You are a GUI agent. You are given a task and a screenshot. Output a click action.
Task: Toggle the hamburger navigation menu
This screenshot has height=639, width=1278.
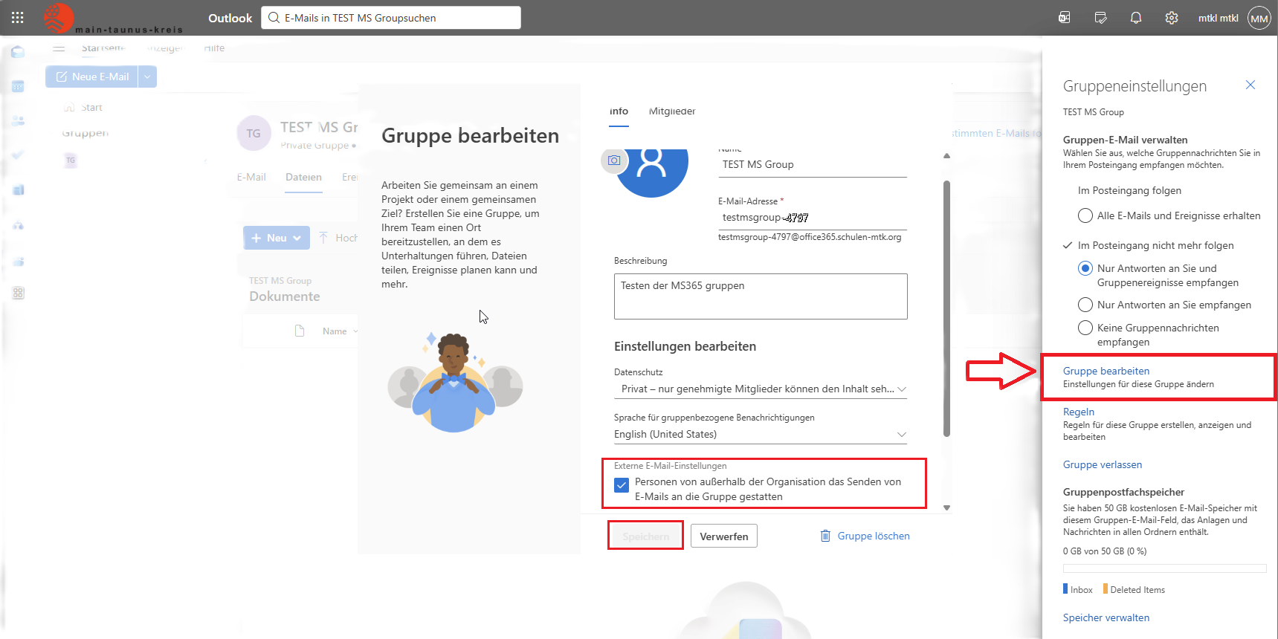[59, 48]
